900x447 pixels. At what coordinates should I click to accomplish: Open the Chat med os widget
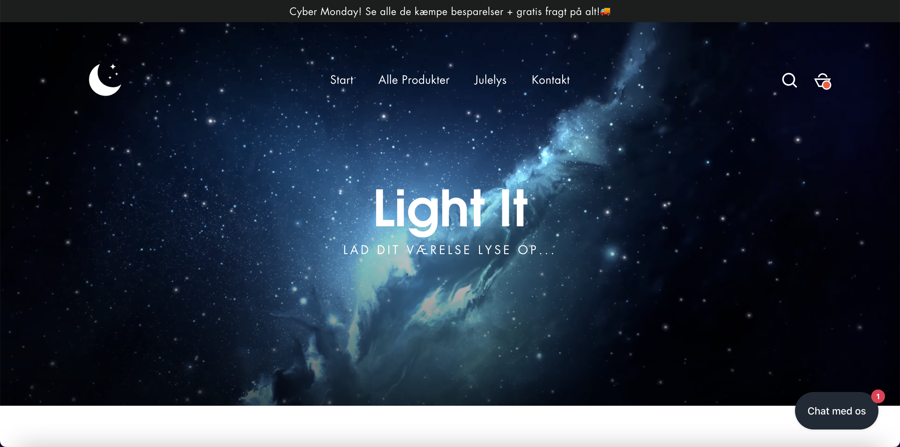click(x=837, y=411)
